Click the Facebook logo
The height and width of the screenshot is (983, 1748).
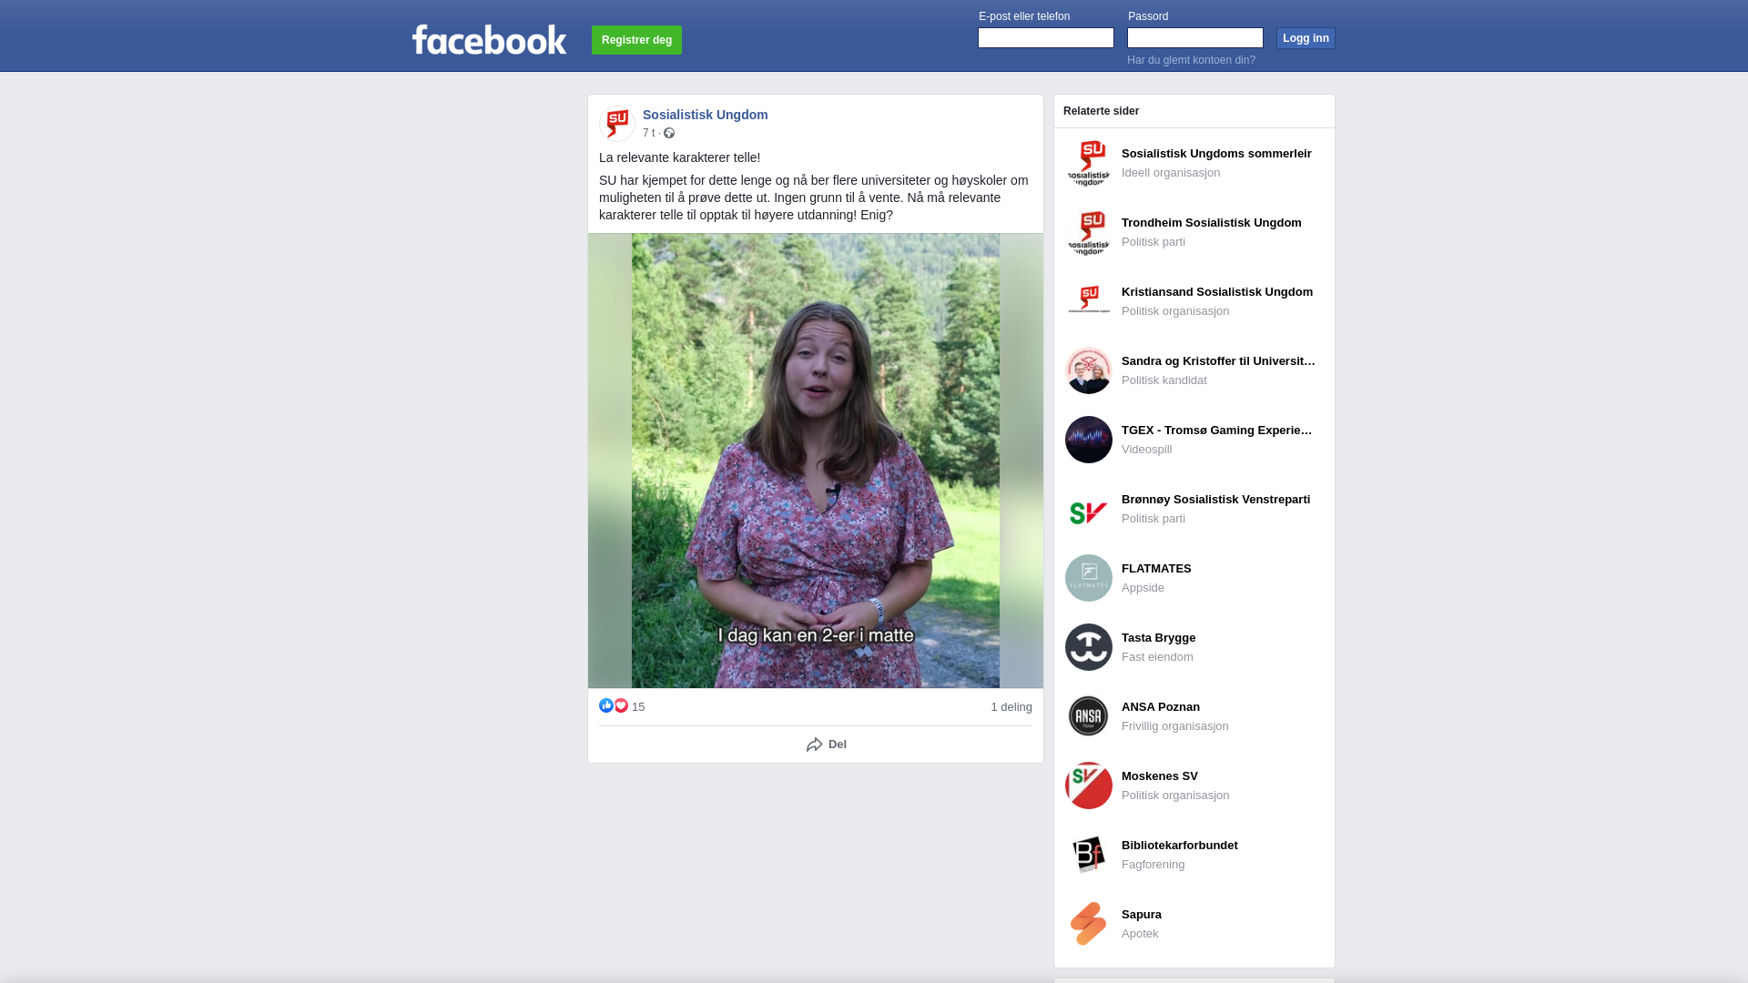click(489, 40)
